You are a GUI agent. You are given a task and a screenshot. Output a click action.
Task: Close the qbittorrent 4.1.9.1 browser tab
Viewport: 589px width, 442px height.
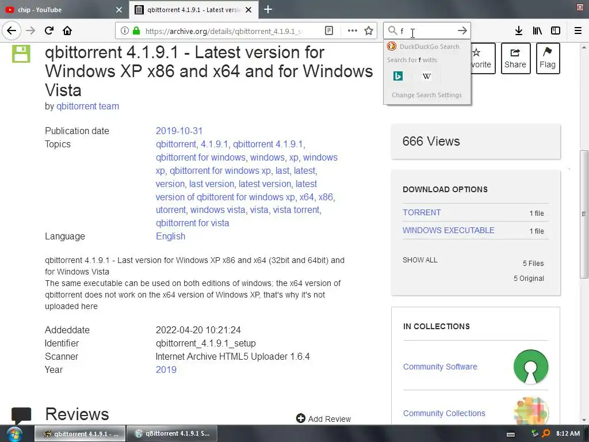point(248,10)
